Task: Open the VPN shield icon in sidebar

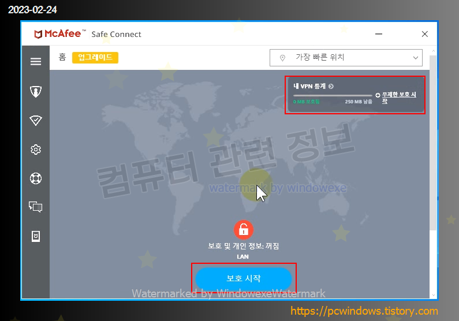Action: pos(36,92)
